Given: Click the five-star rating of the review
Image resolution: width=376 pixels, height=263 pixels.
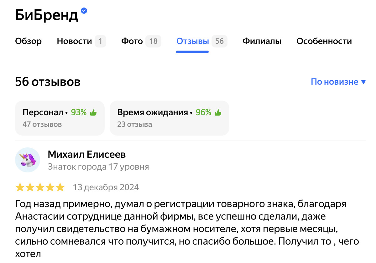Looking at the screenshot, I should 40,187.
